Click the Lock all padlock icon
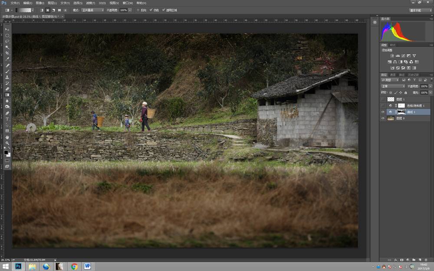This screenshot has height=271, width=434. [x=406, y=93]
